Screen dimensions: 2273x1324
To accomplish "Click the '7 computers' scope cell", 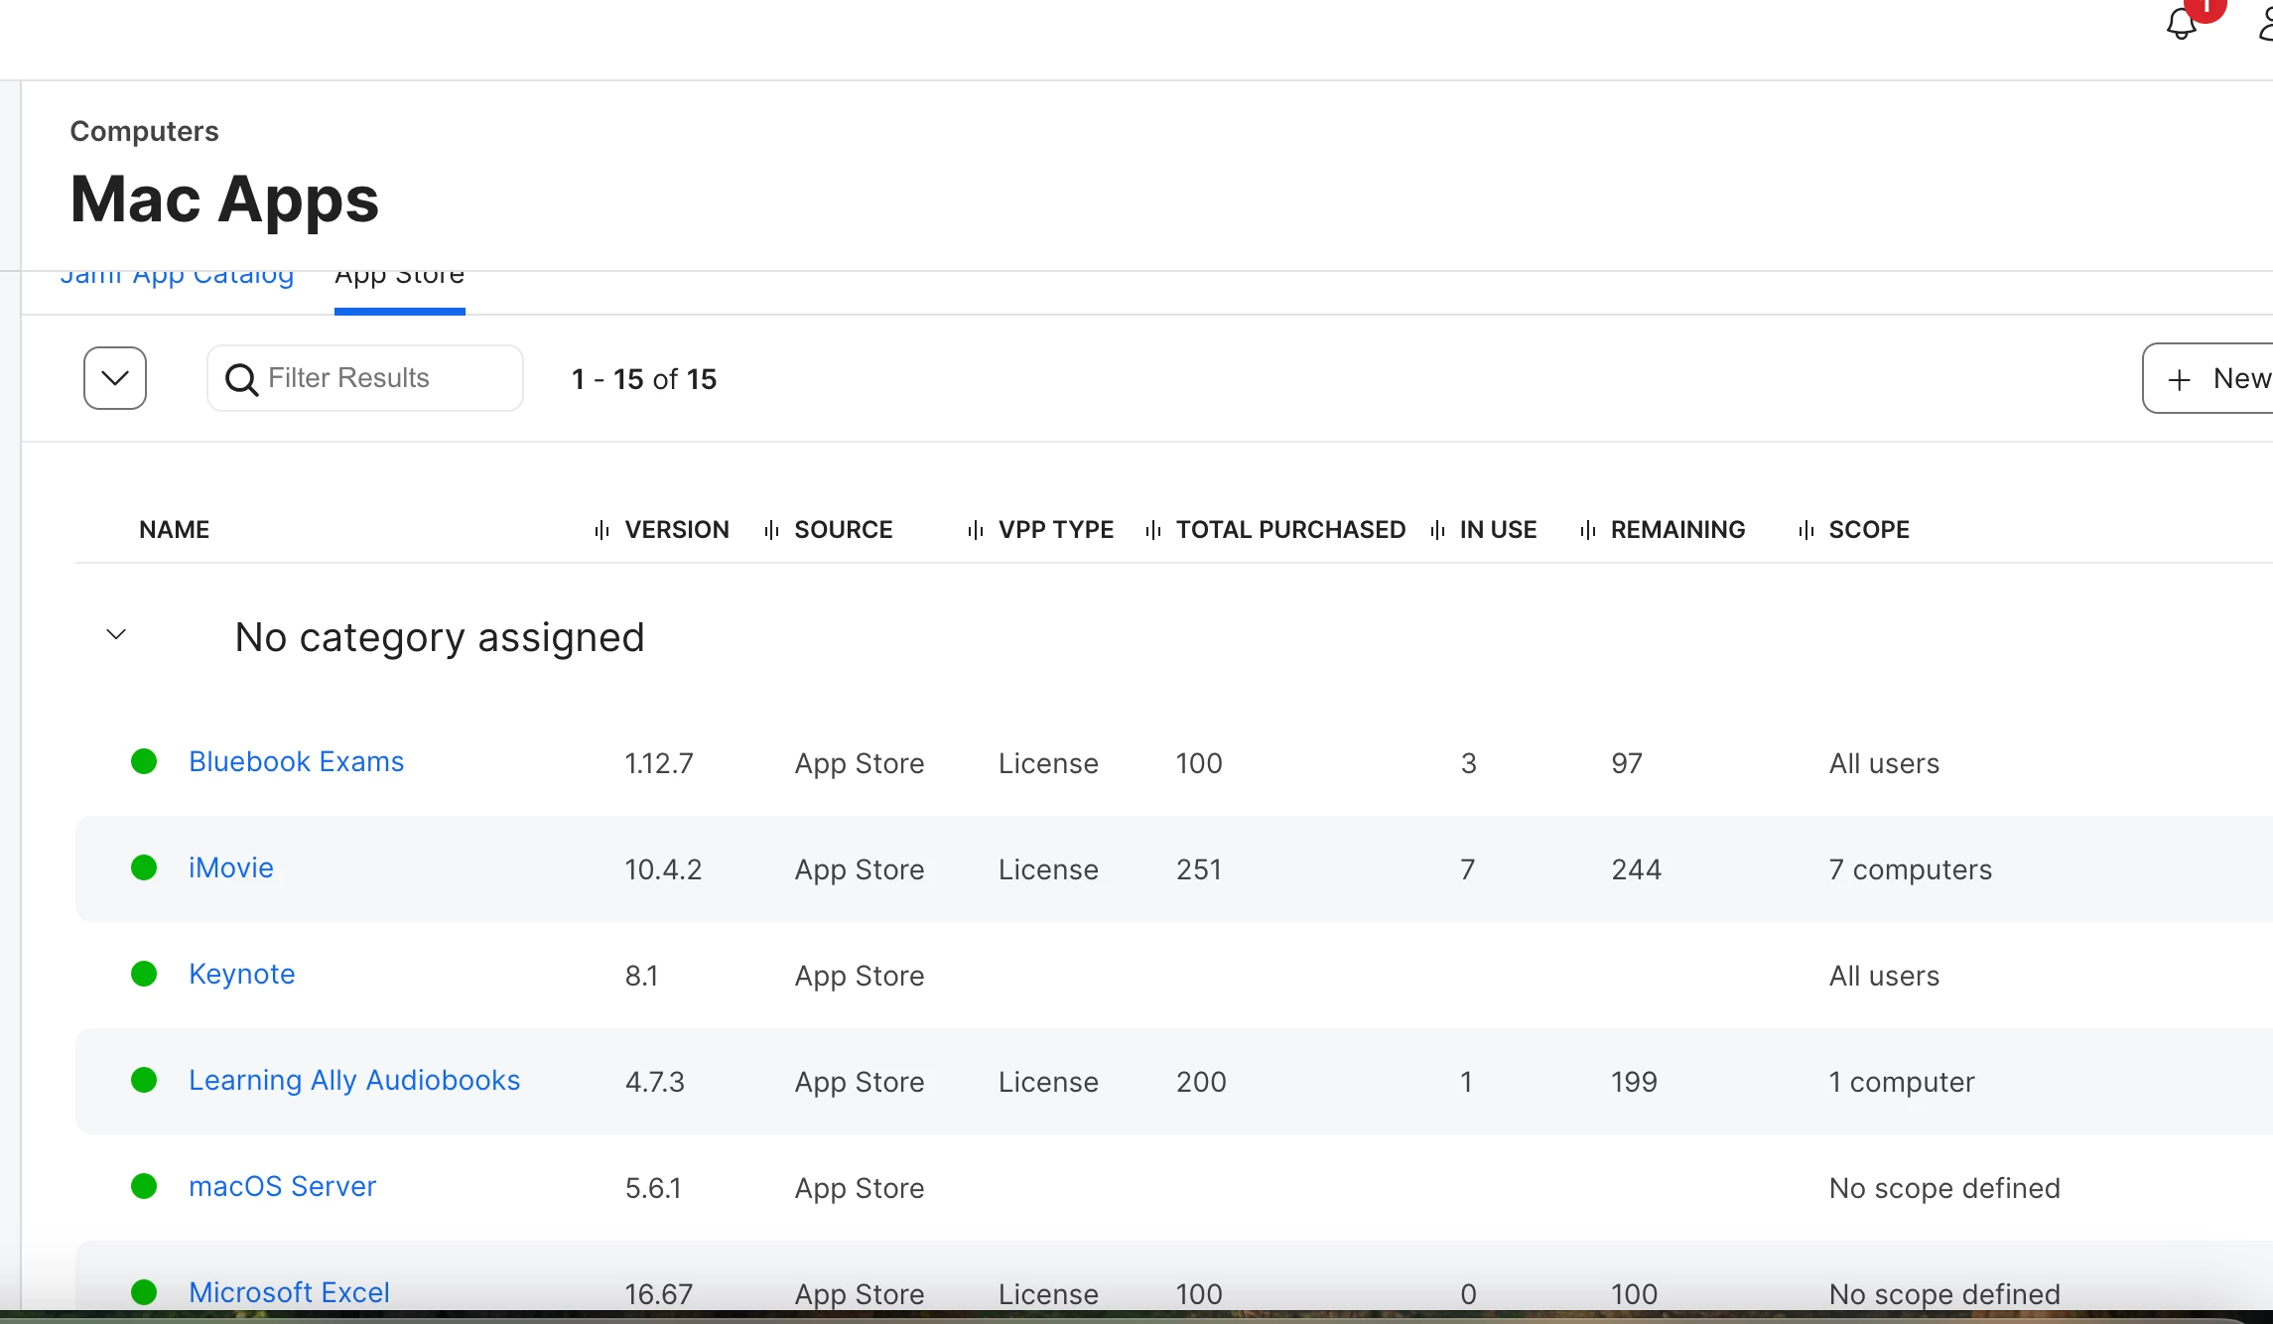I will pyautogui.click(x=1910, y=869).
